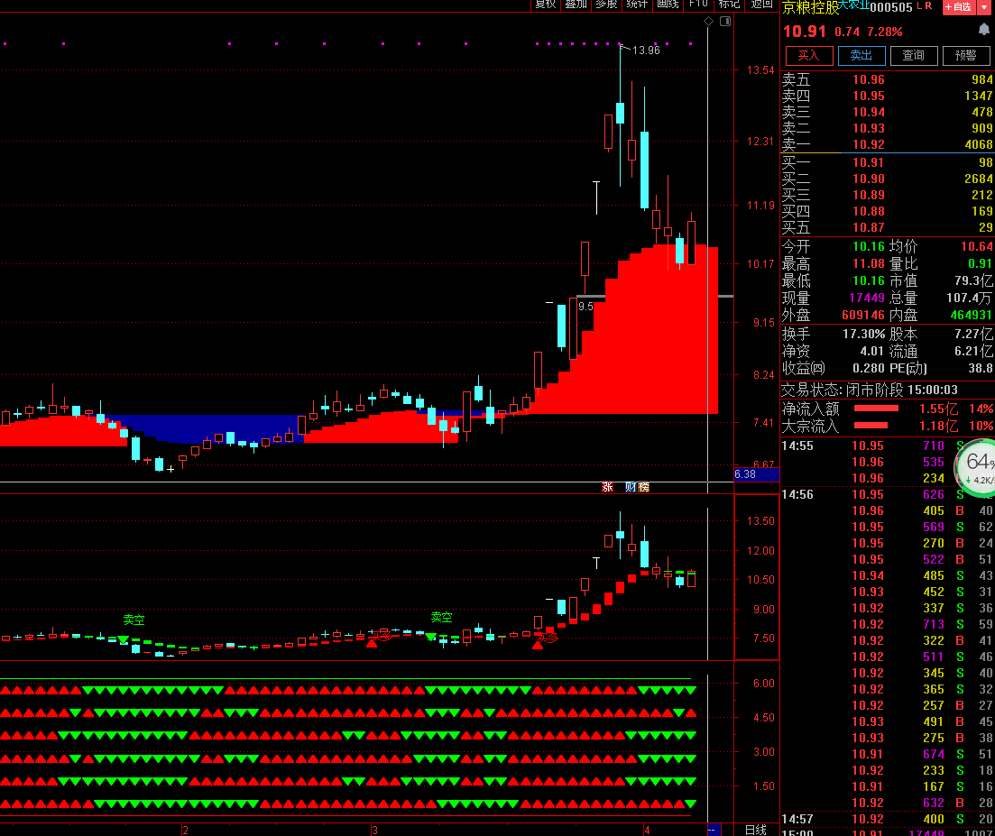
Task: Click the 预警 alert button
Action: [966, 56]
